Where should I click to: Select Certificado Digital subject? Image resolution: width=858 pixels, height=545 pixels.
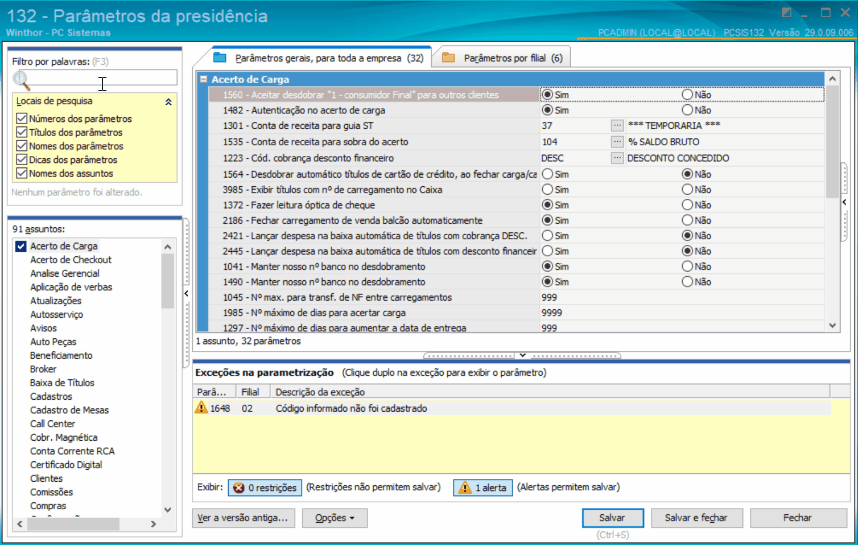(66, 465)
